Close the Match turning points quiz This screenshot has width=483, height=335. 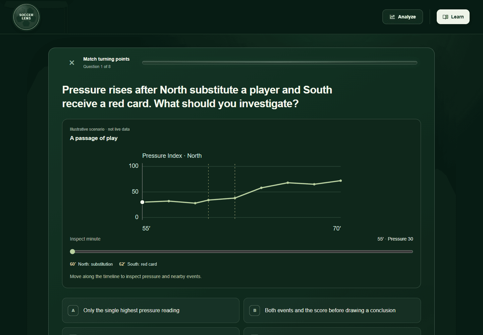pyautogui.click(x=72, y=63)
